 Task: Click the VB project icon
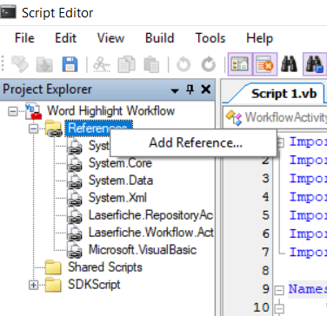[x=33, y=111]
